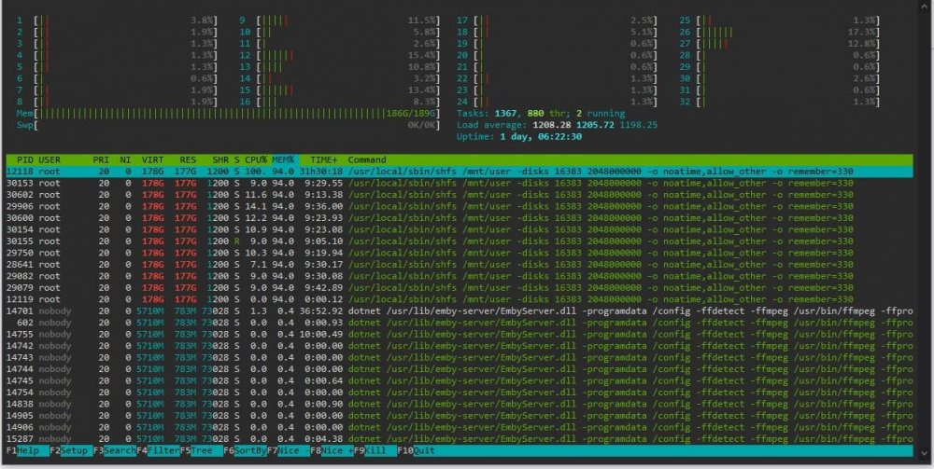
Task: Sort by the CPU% column header
Action: 256,159
